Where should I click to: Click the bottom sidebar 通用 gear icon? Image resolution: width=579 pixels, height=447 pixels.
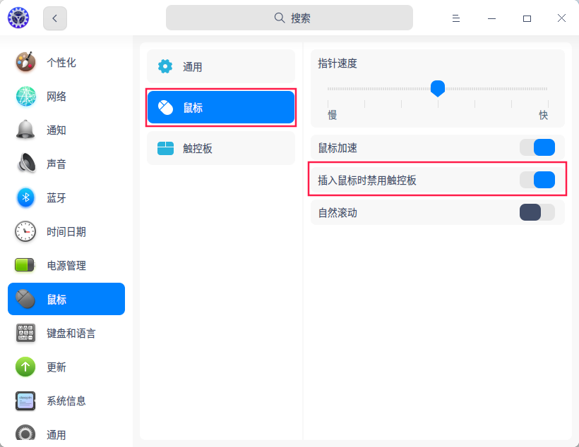[25, 434]
